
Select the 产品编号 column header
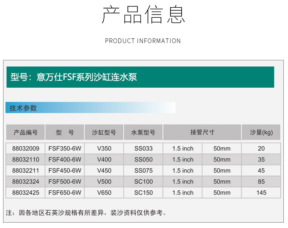[25, 132]
